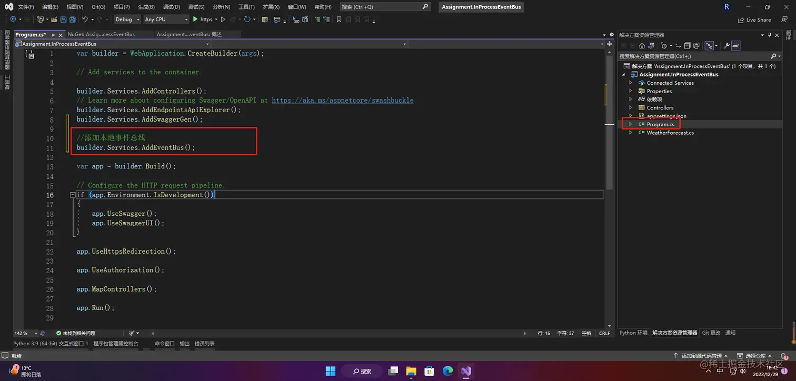
Task: Expand the Connected Services node
Action: pos(631,83)
